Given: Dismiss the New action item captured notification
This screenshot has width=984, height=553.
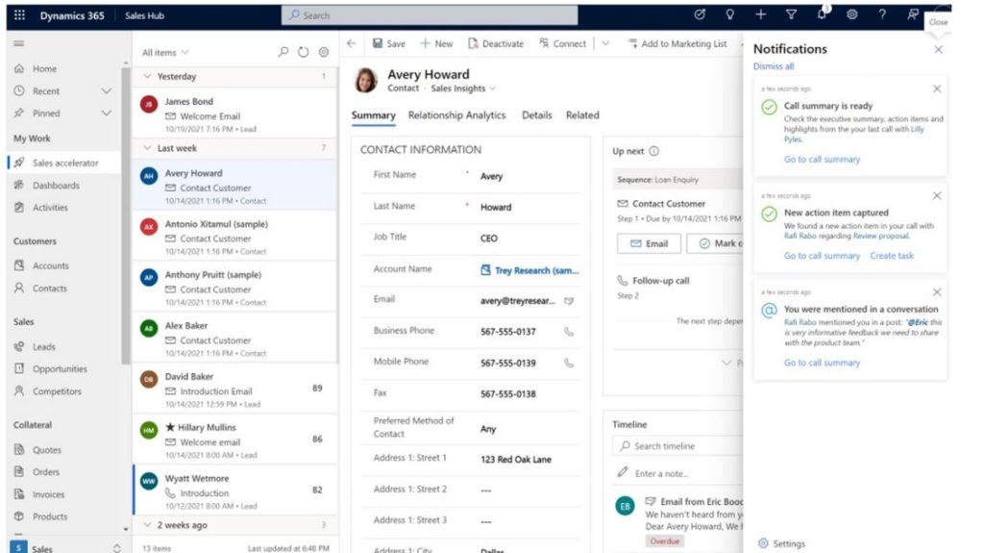Looking at the screenshot, I should pos(937,196).
